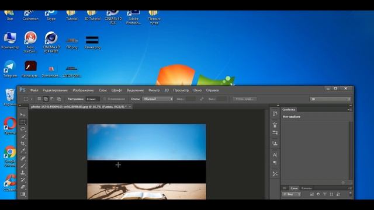Select the Gradient tool
Screen dimensions: 374x210
pos(23,194)
